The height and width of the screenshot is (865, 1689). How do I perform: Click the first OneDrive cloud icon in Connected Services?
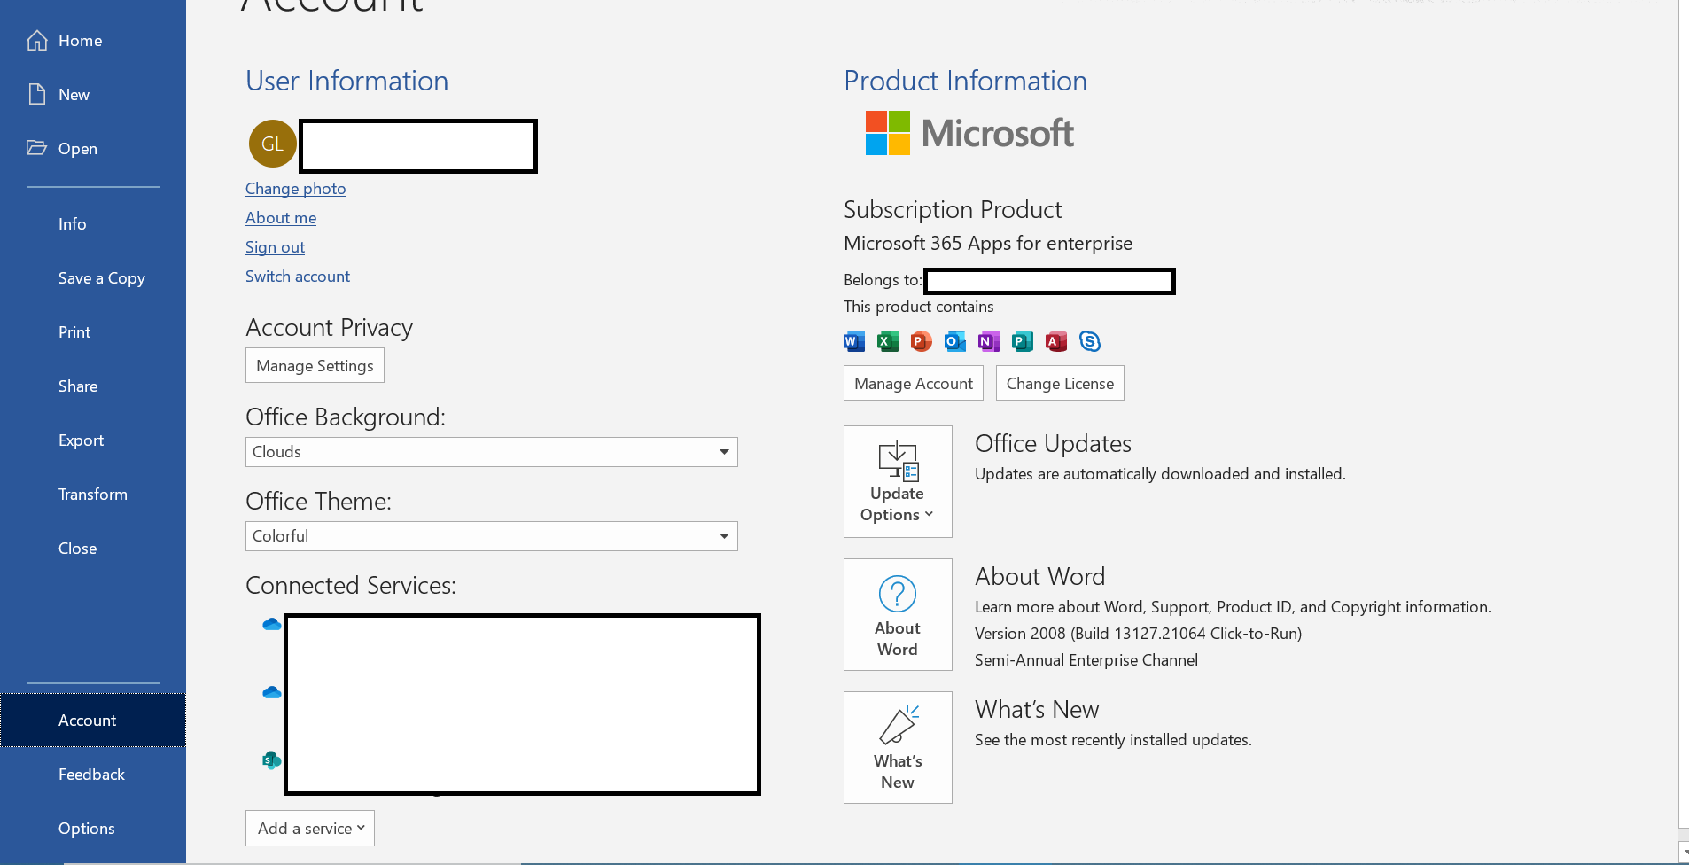pyautogui.click(x=272, y=625)
